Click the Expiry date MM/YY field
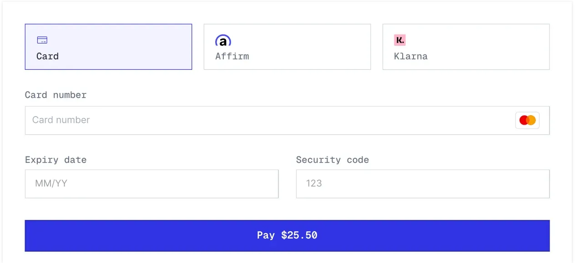The width and height of the screenshot is (575, 263). [x=151, y=184]
